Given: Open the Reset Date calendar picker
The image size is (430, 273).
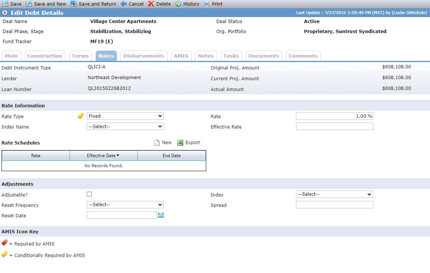Looking at the screenshot, I should tap(161, 215).
